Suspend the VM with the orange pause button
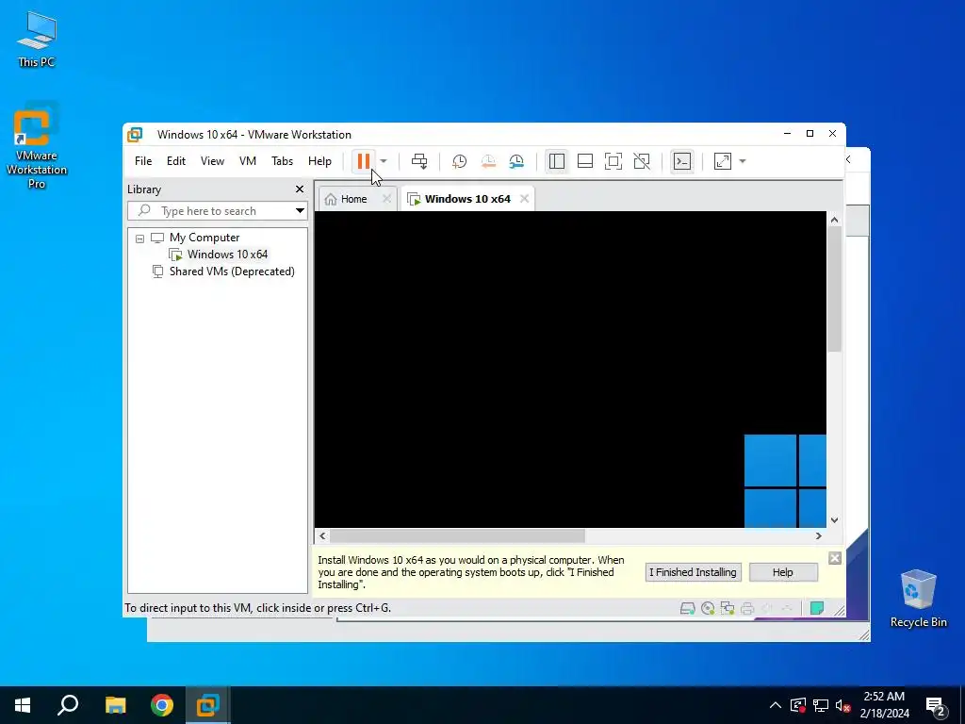965x724 pixels. 363,161
